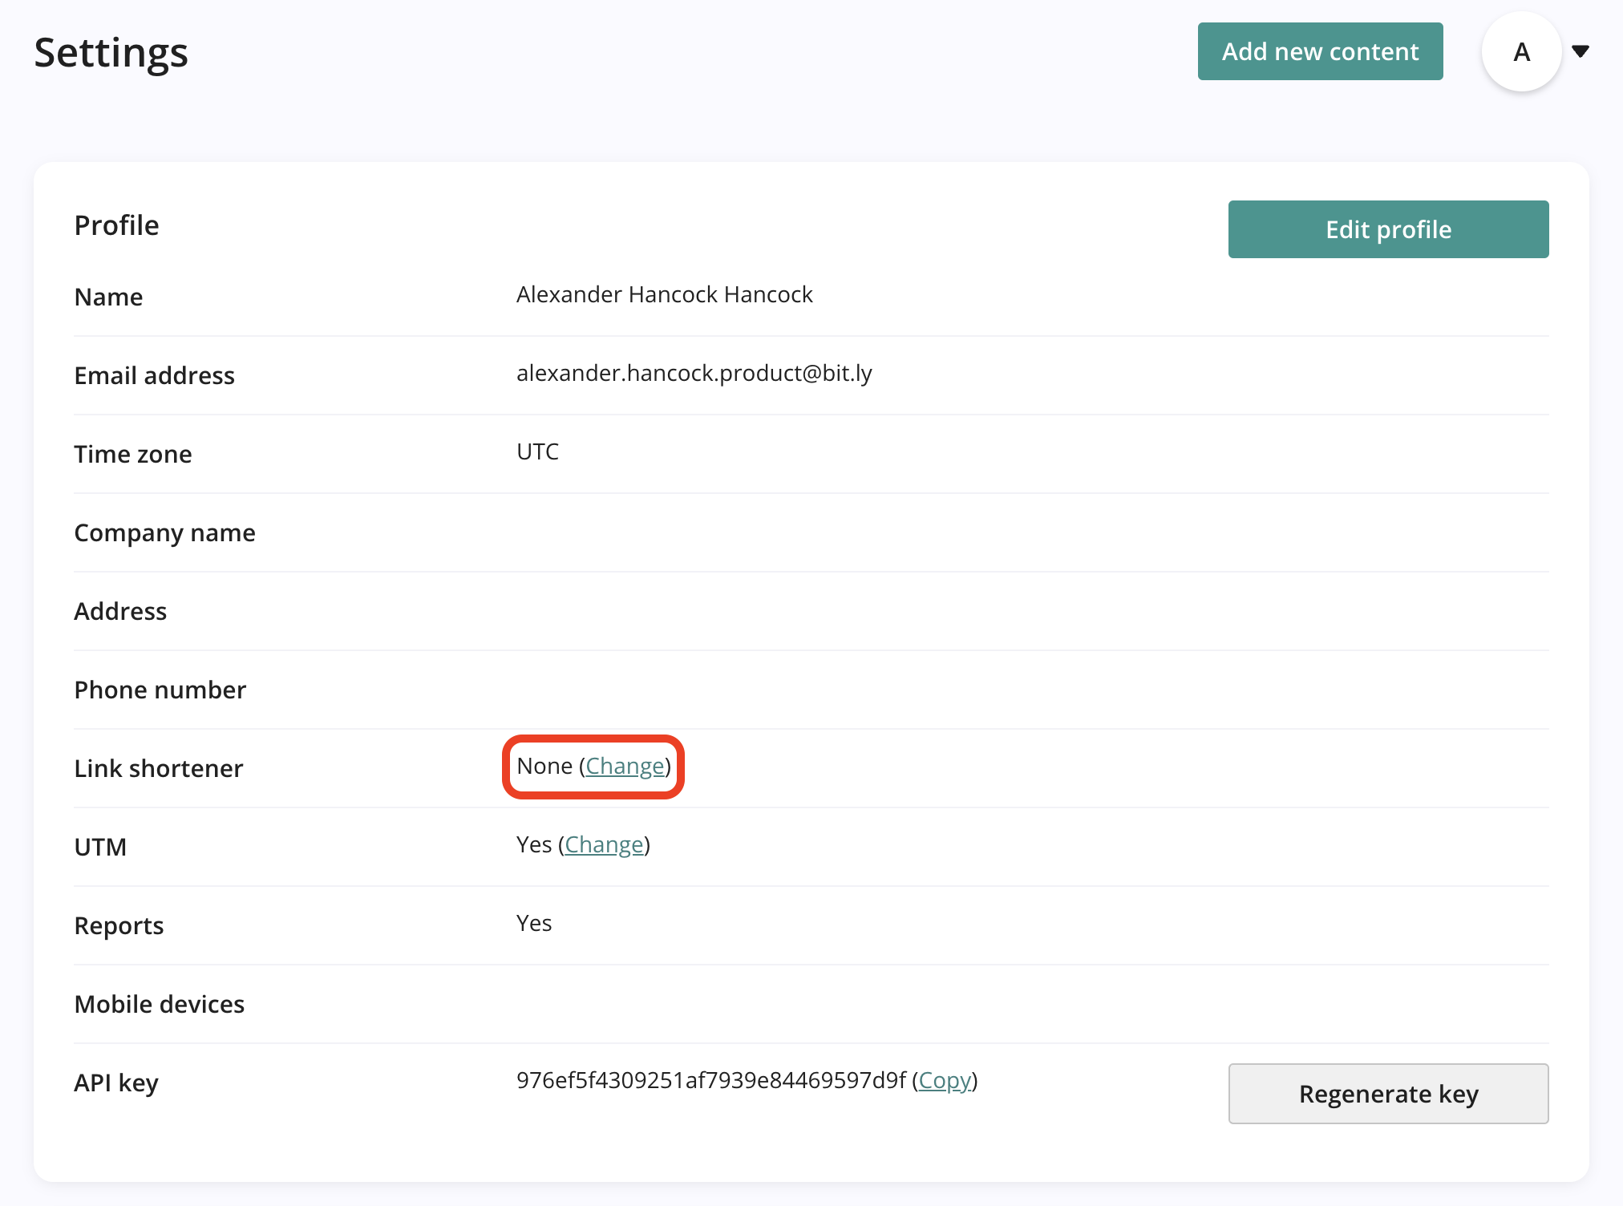Click the Settings page heading
The width and height of the screenshot is (1623, 1206).
pyautogui.click(x=111, y=52)
